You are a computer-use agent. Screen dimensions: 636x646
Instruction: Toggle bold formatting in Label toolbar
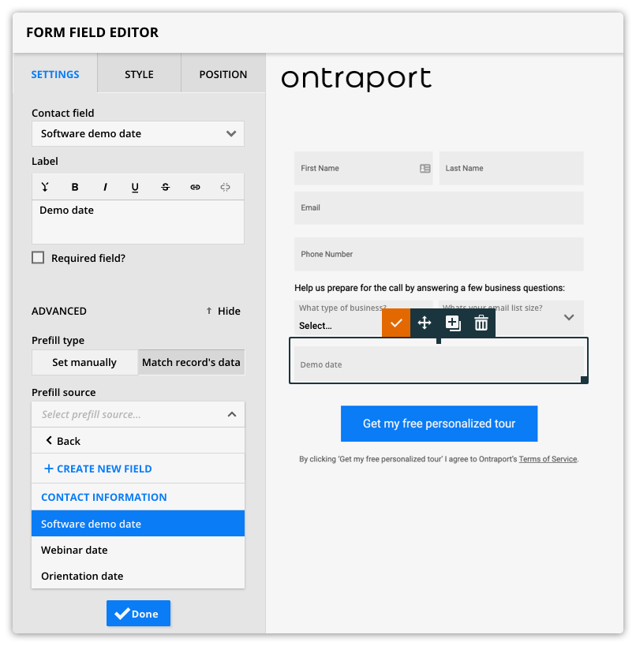tap(75, 187)
